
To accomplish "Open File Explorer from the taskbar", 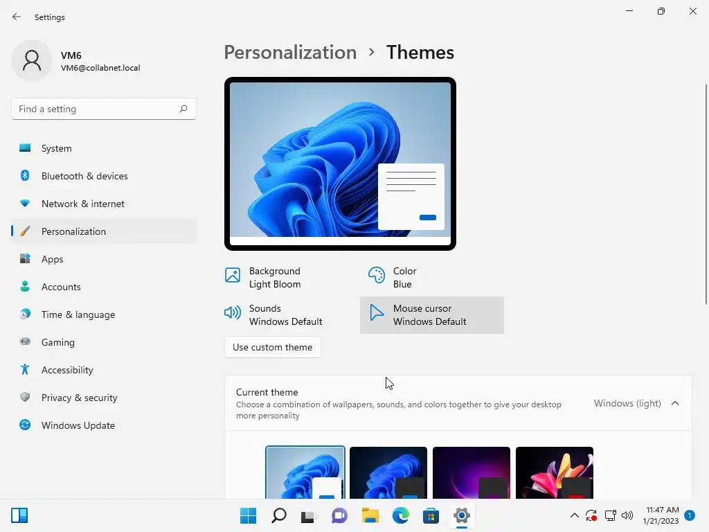I will click(370, 515).
